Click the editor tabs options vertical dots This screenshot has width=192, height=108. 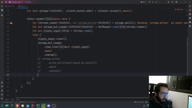186,6
